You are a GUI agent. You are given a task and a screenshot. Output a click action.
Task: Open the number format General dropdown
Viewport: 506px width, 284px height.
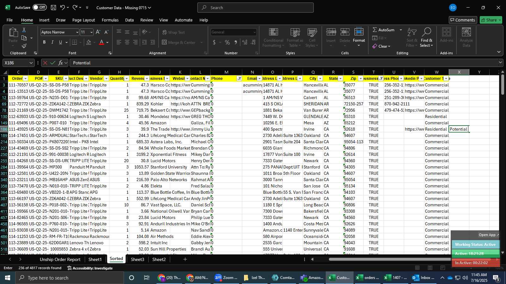[x=254, y=32]
